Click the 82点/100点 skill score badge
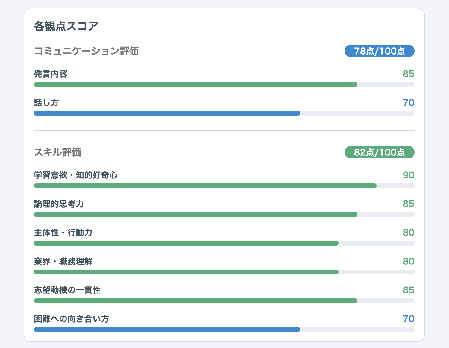Screen dimensions: 449x348 [379, 152]
